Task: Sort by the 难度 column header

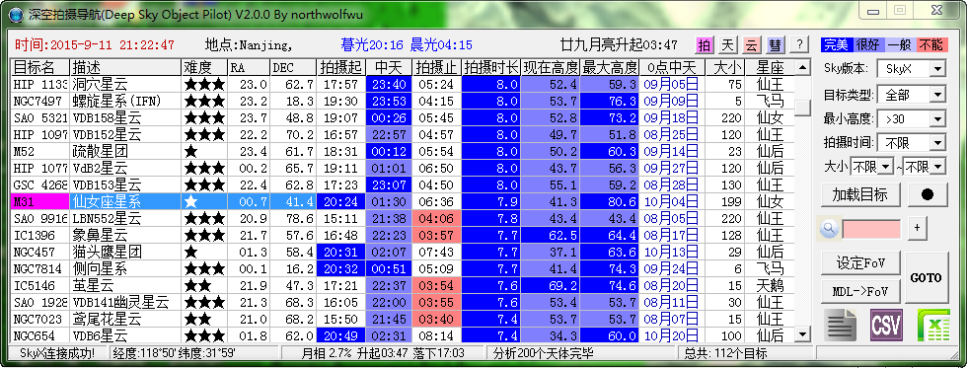Action: (x=205, y=67)
